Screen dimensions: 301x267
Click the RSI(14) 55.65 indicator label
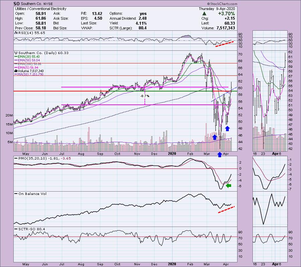point(30,33)
